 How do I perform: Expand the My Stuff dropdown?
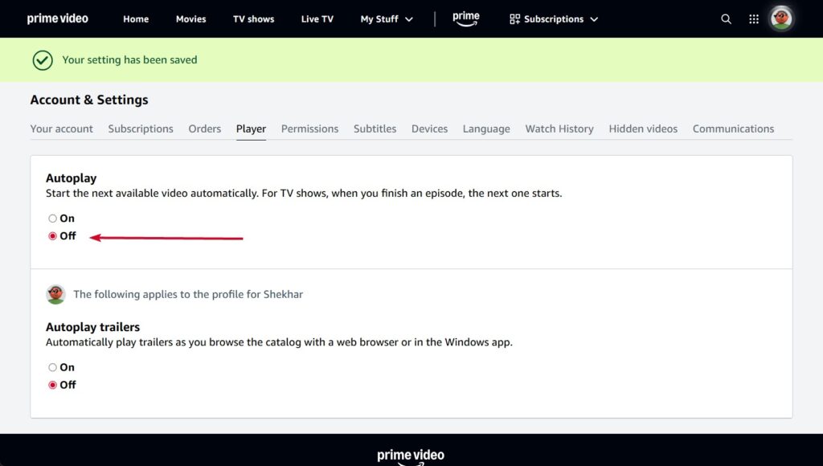[x=387, y=18]
